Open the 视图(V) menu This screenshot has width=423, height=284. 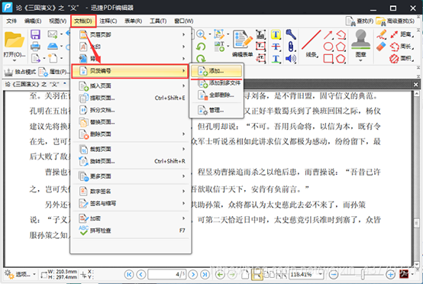point(58,21)
